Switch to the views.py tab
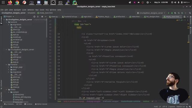192x108 pixels. (x=54, y=16)
